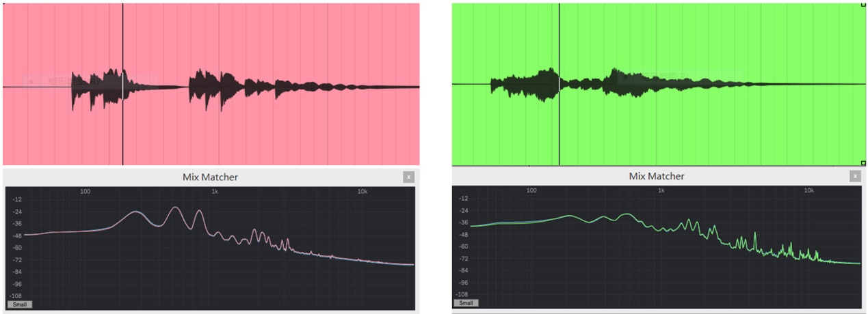Click the 1k label in left analyzer

pyautogui.click(x=214, y=192)
